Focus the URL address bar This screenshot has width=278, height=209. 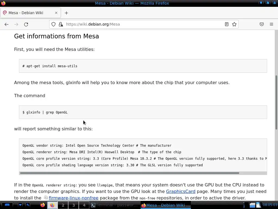click(x=144, y=24)
